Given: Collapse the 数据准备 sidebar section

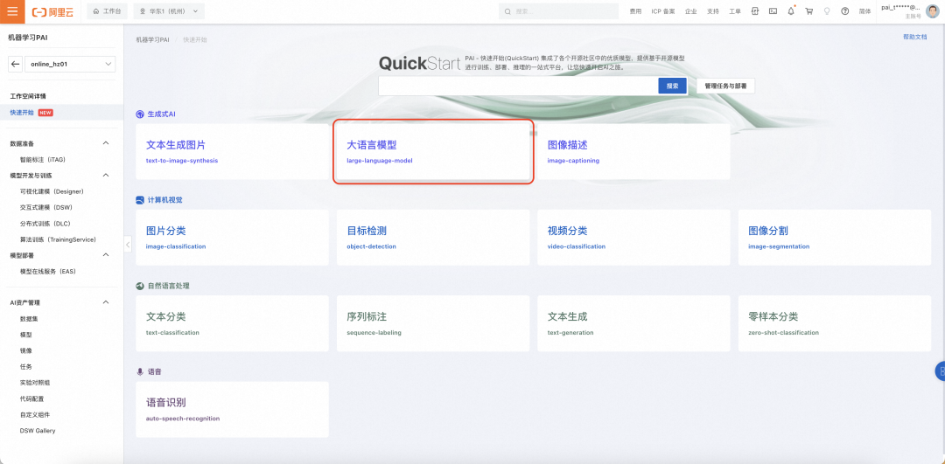Looking at the screenshot, I should tap(106, 143).
